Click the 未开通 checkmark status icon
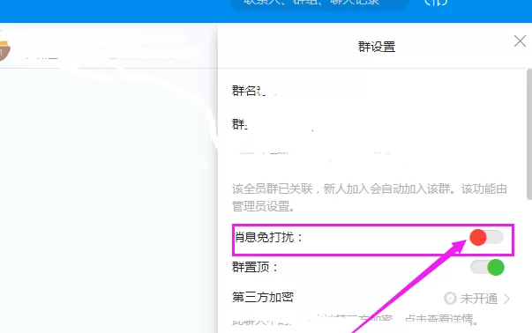Screen dimensions: 532x333 tap(450, 299)
